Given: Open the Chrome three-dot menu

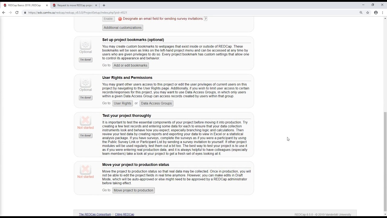Looking at the screenshot, I should 383,12.
